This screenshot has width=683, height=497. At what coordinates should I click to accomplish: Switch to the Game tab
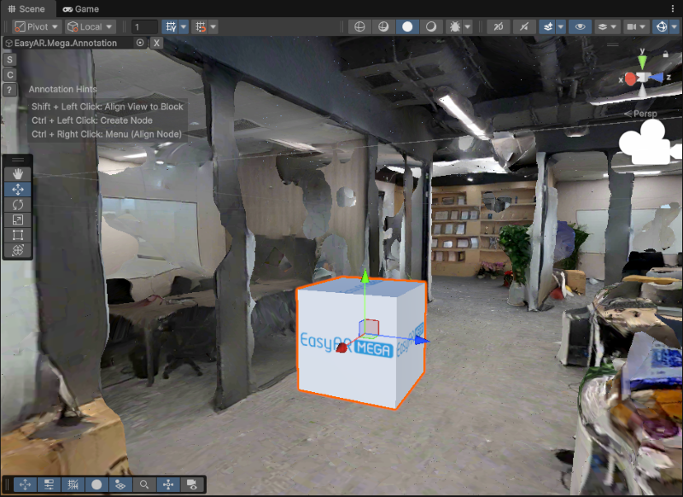click(x=80, y=9)
